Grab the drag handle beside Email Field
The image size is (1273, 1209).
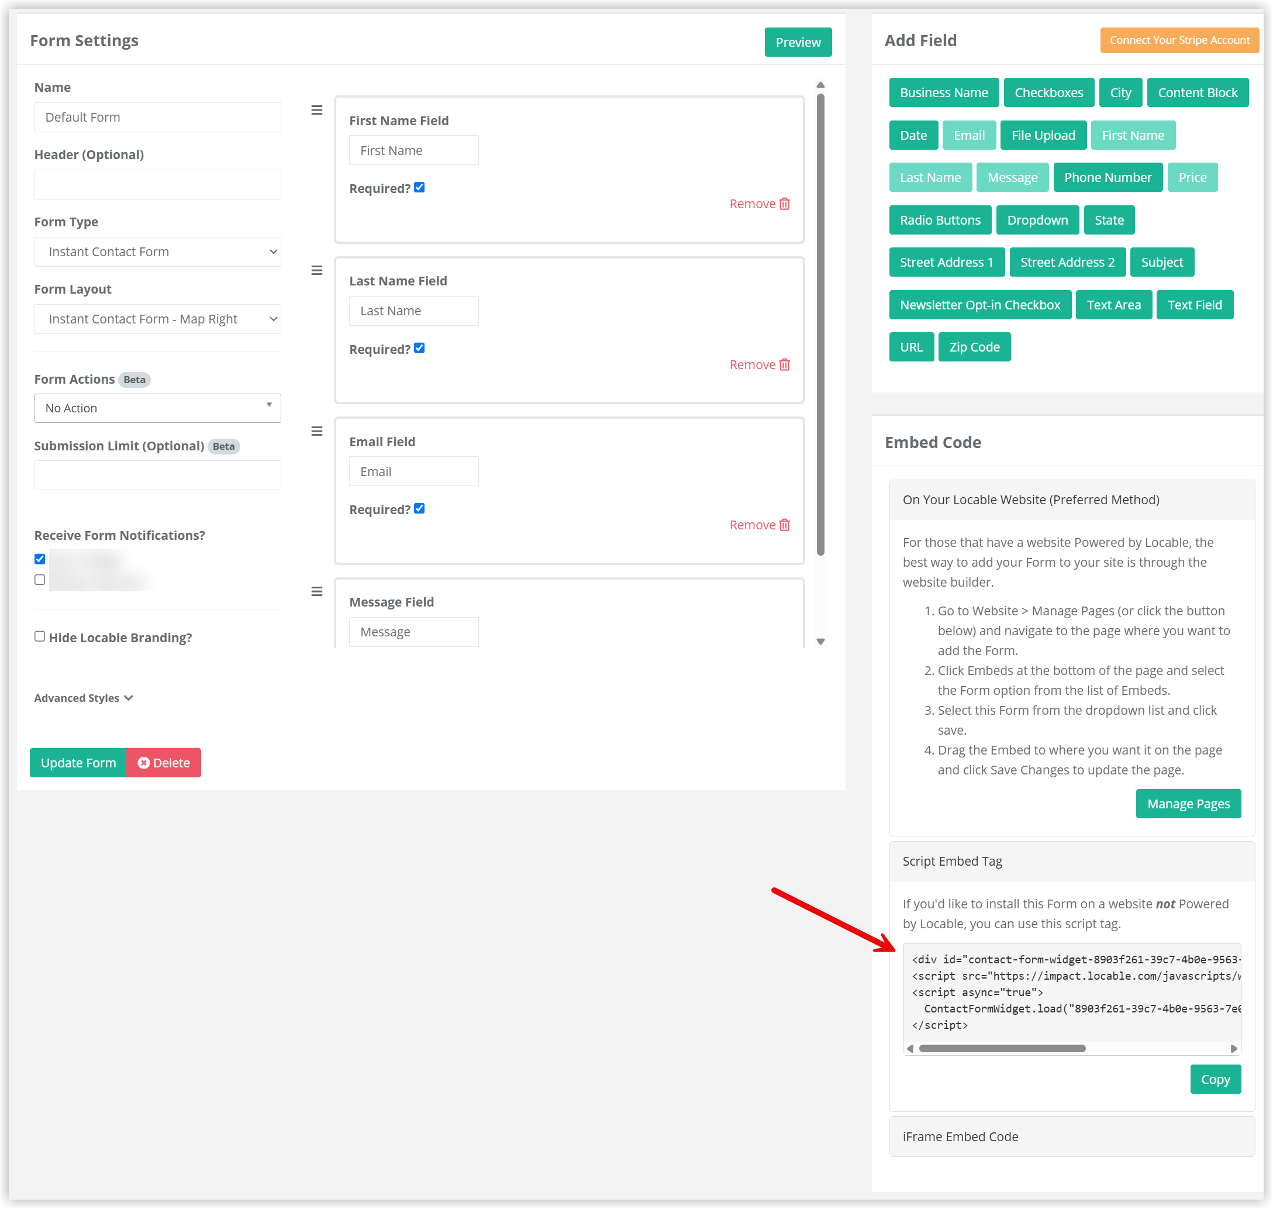tap(317, 431)
